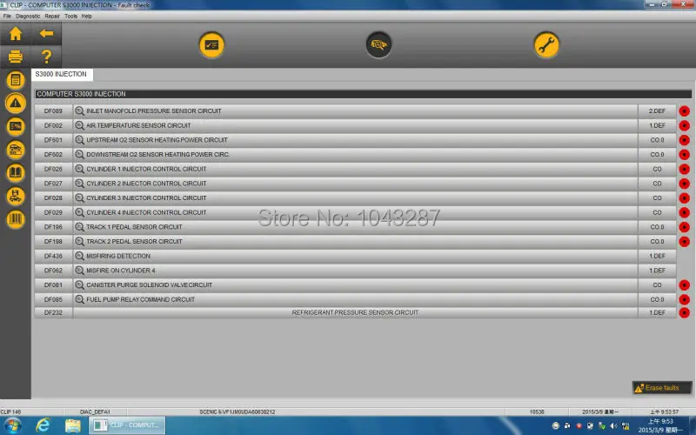Open magnifier for Cylinder 2 Injector Control
The height and width of the screenshot is (435, 696).
click(79, 184)
